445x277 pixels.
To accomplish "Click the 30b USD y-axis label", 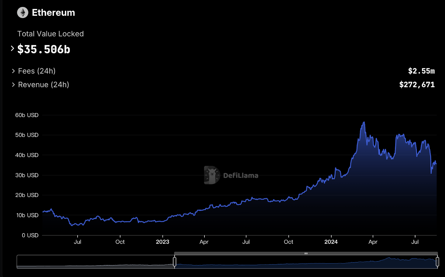I will (x=27, y=175).
